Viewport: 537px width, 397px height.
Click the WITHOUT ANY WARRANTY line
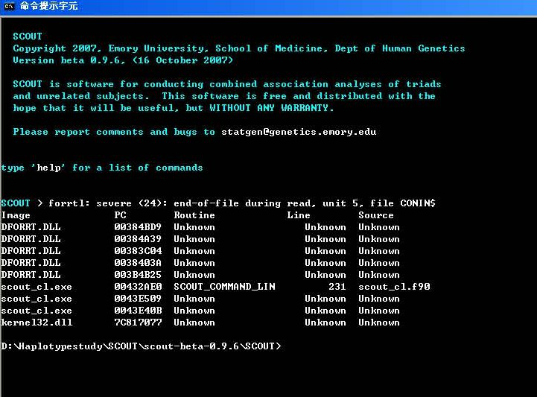tap(173, 108)
